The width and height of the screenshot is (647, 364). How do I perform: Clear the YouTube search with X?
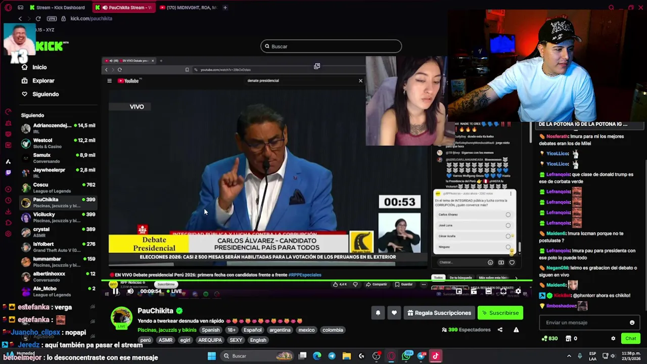pos(360,81)
